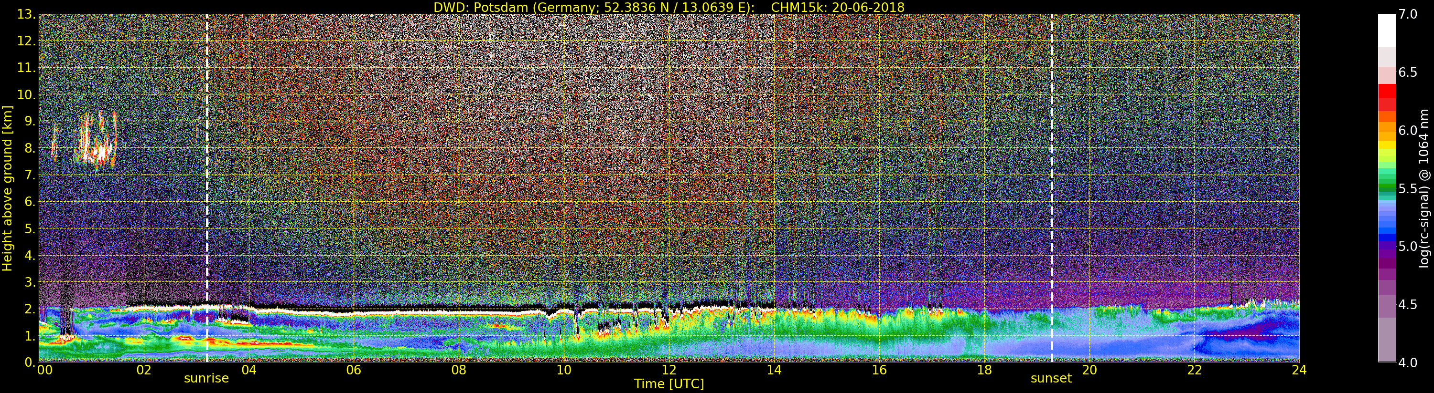The image size is (1434, 393).
Task: Click time axis tick label '14'
Action: click(x=774, y=370)
